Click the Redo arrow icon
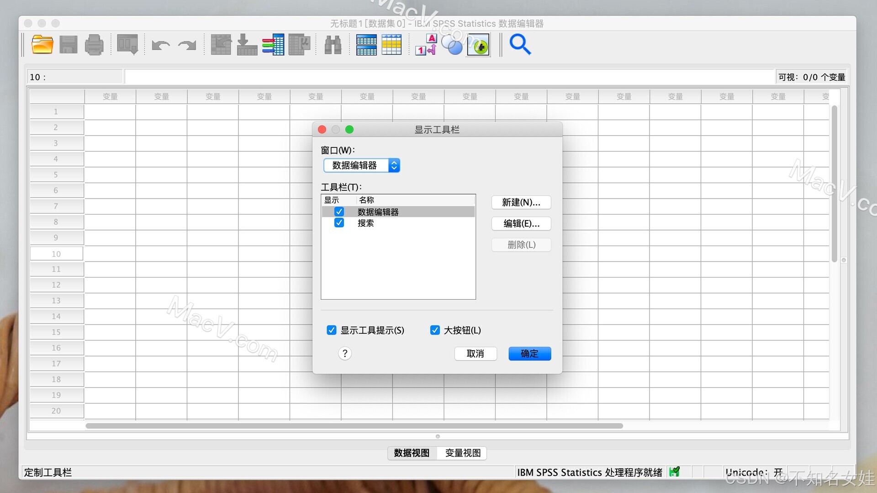Image resolution: width=877 pixels, height=493 pixels. [187, 45]
